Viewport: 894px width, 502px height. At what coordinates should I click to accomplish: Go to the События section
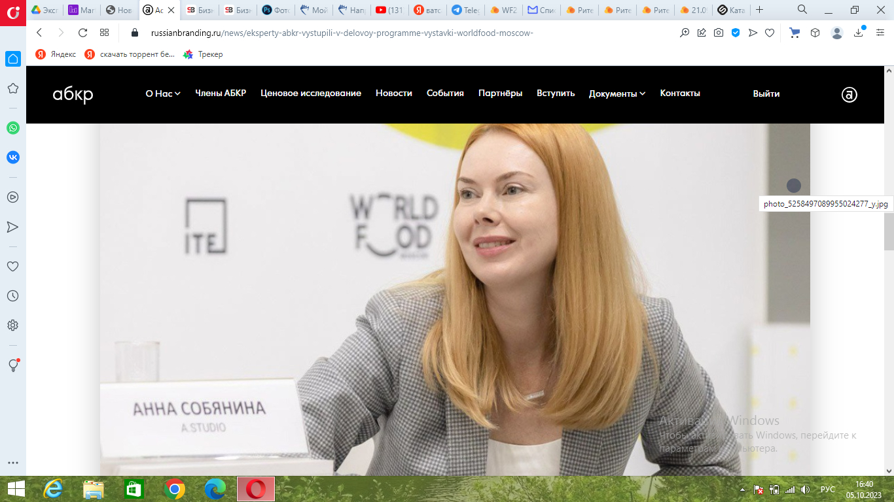coord(445,93)
